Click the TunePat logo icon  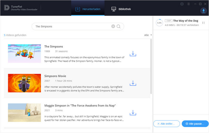pos(7,8)
